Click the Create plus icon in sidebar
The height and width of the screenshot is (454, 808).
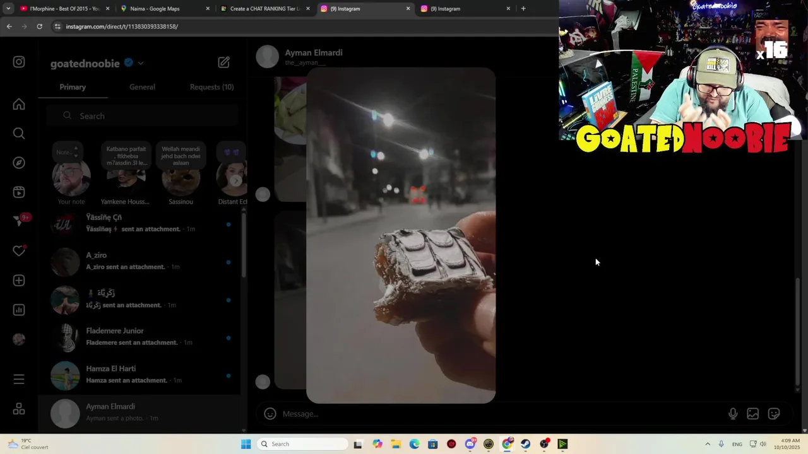tap(19, 281)
